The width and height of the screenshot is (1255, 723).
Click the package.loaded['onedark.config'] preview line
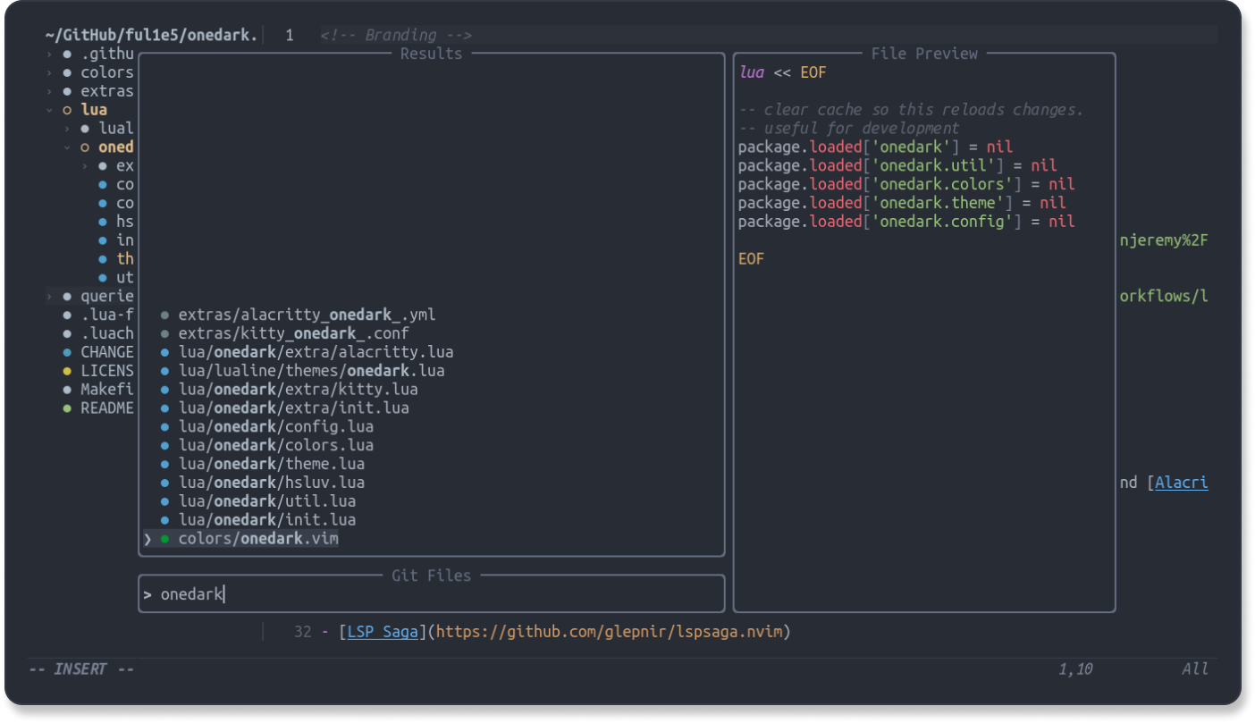coord(906,222)
